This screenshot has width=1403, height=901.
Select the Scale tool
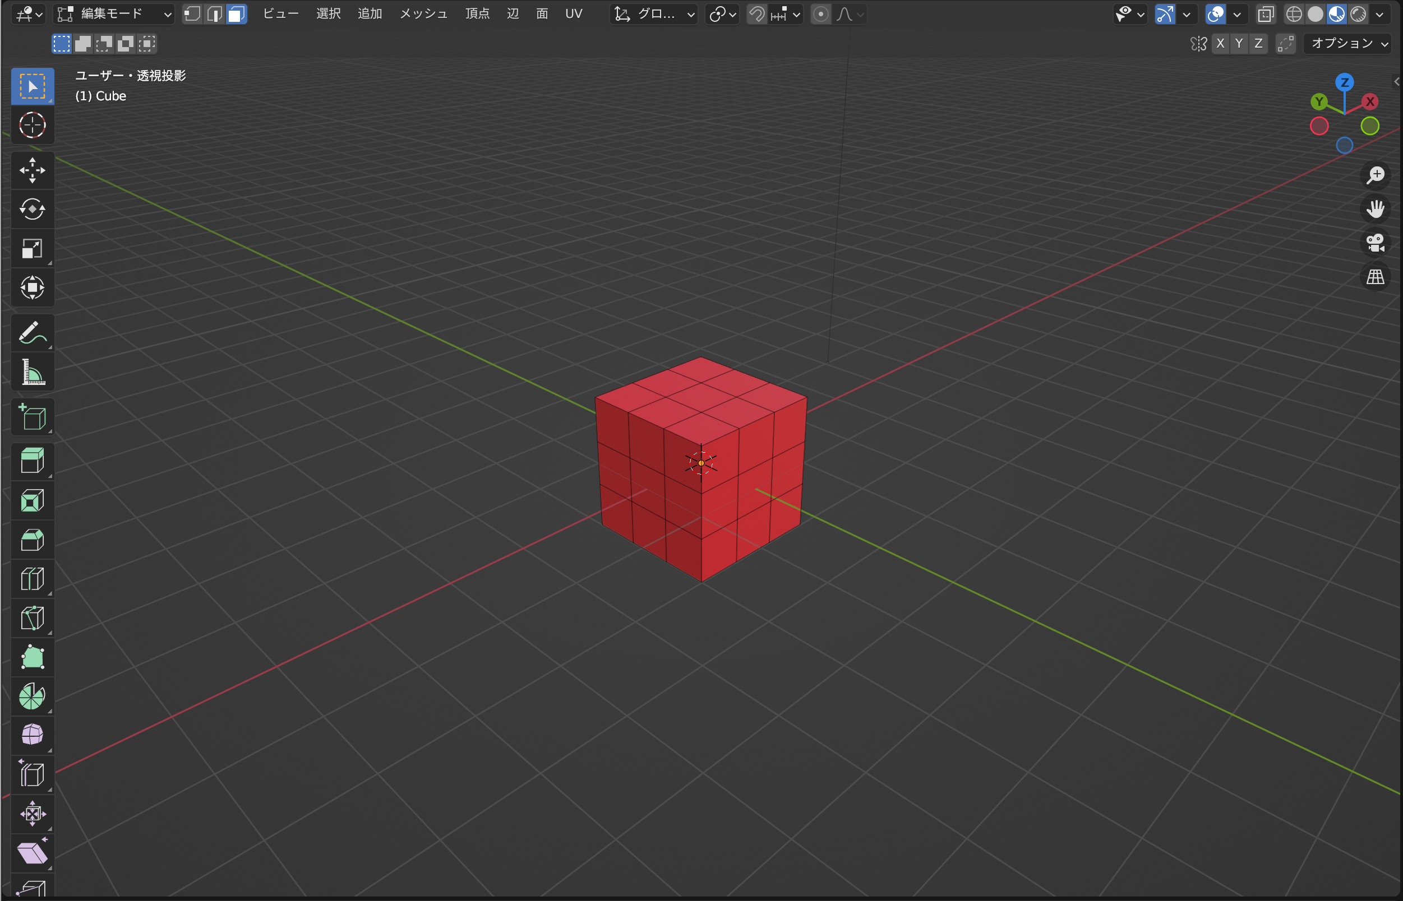pyautogui.click(x=32, y=248)
